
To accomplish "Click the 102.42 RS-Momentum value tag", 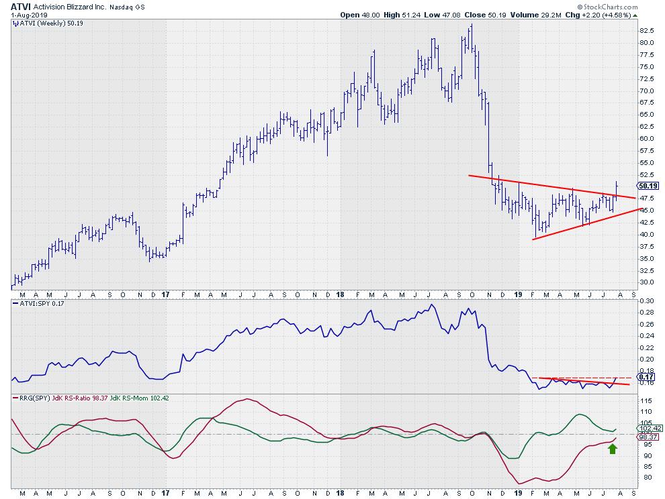I will [x=650, y=429].
